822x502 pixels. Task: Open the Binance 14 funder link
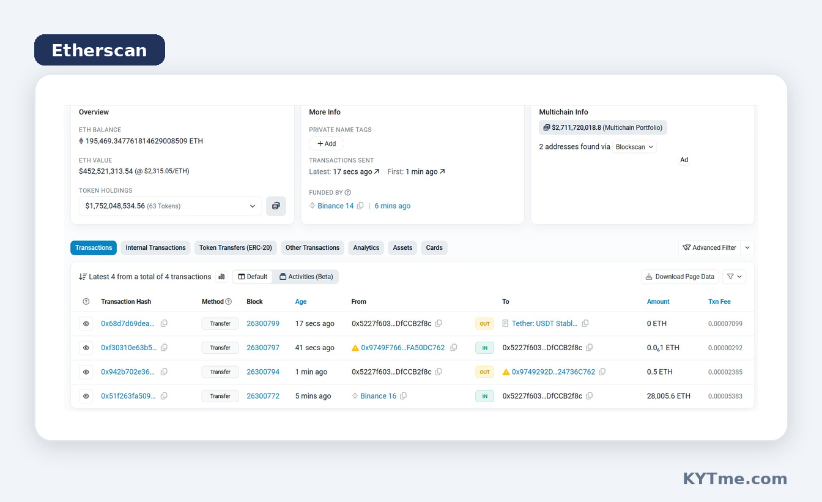pyautogui.click(x=335, y=206)
